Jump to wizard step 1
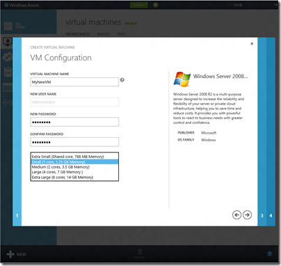The width and height of the screenshot is (281, 266). click(x=17, y=216)
